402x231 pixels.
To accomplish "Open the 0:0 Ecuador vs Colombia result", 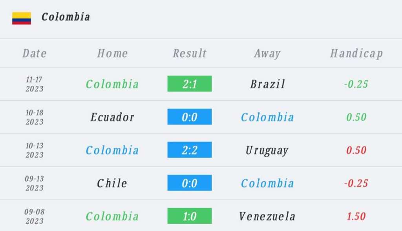I will [x=190, y=117].
